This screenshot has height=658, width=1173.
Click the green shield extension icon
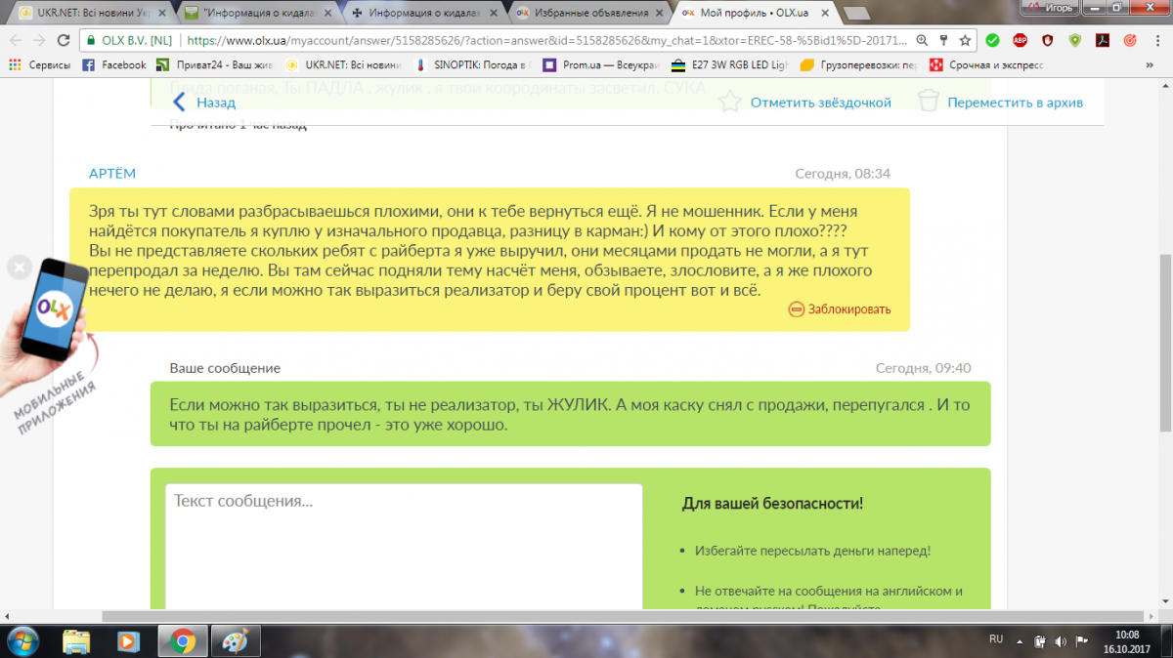1075,41
